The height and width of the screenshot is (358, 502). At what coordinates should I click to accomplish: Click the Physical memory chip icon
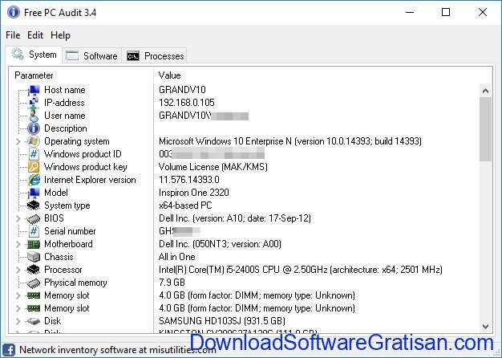tap(34, 283)
